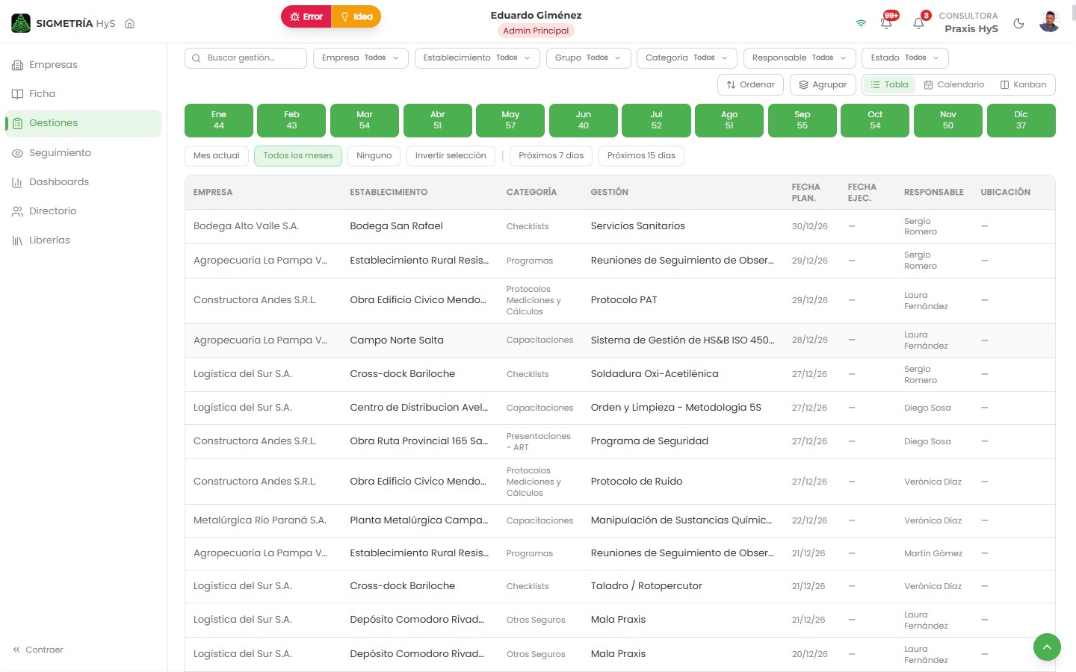Screen dimensions: 1076x672
Task: Open the Servicios Sanitarios row
Action: pos(620,226)
